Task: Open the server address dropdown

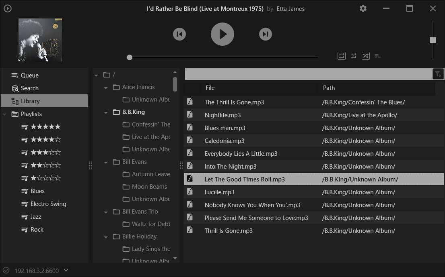Action: pos(66,270)
